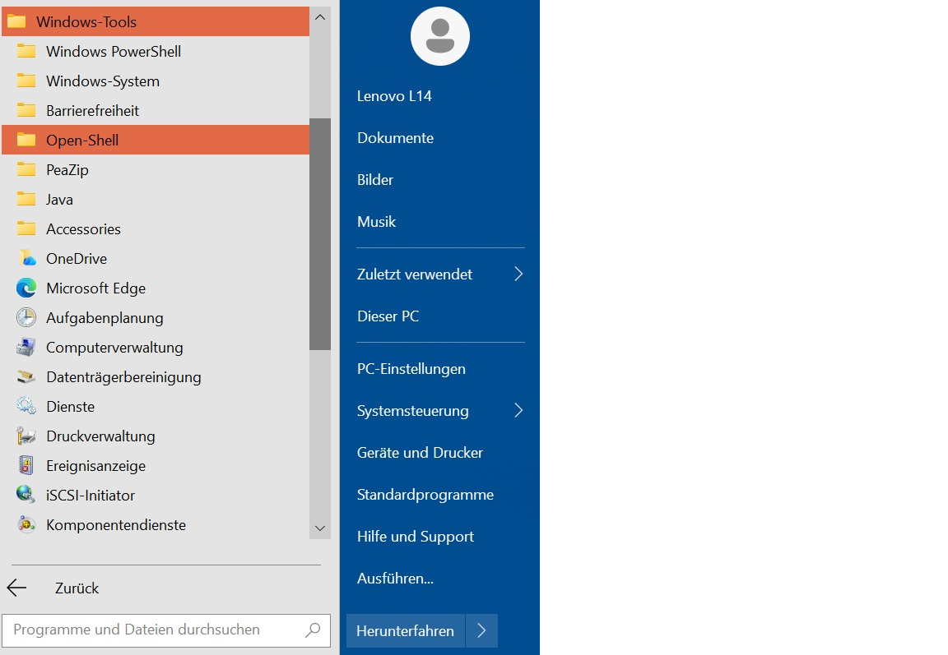Open the Barrierefreiheit folder entry

[156, 110]
